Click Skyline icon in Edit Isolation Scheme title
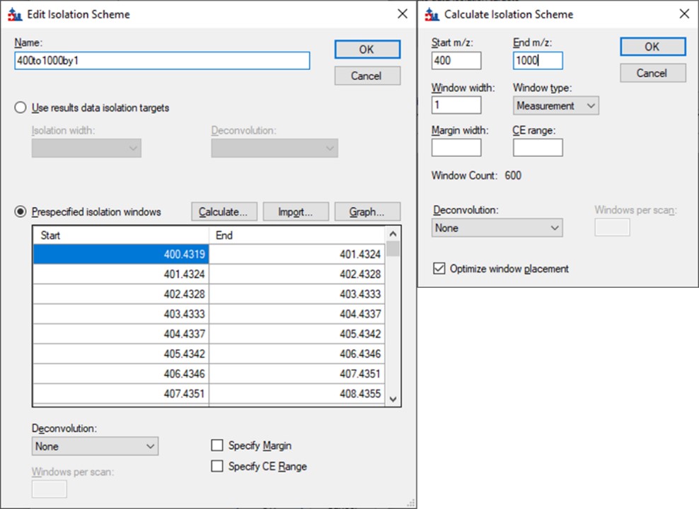Screen dimensions: 699x509 point(15,15)
